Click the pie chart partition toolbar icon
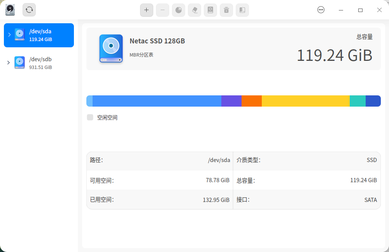Viewport: 389px width, 252px height. (x=179, y=10)
